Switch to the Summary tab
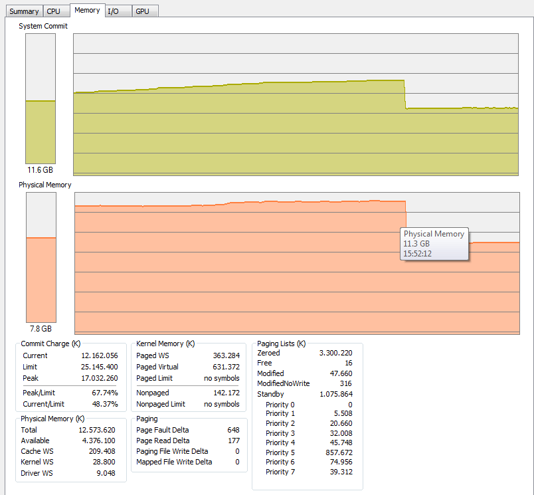 (x=23, y=11)
